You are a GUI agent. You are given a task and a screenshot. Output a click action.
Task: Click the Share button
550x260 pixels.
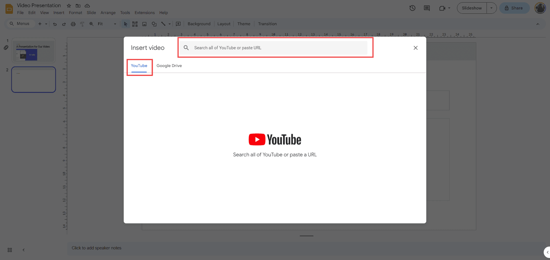(514, 8)
